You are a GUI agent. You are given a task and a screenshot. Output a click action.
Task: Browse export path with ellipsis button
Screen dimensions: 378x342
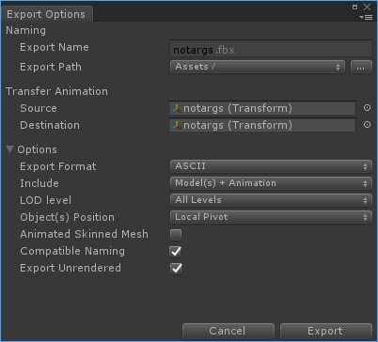point(361,67)
